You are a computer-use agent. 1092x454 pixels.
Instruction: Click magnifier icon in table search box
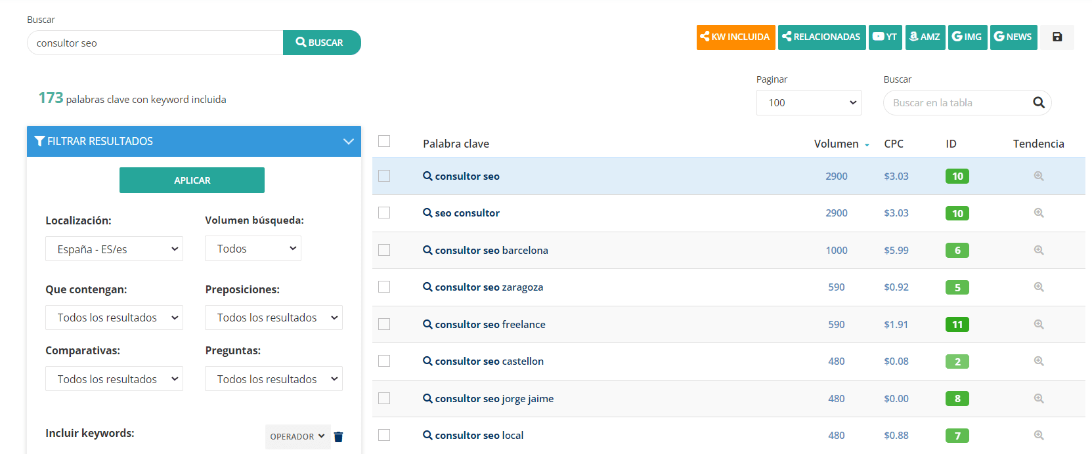pyautogui.click(x=1038, y=102)
